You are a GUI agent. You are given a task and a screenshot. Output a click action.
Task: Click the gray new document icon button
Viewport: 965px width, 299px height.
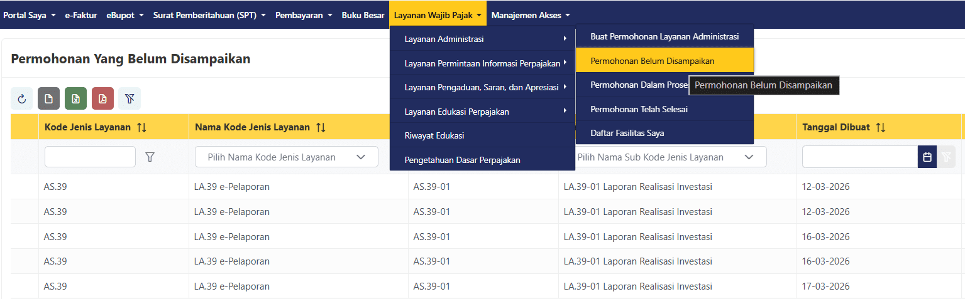pyautogui.click(x=49, y=98)
